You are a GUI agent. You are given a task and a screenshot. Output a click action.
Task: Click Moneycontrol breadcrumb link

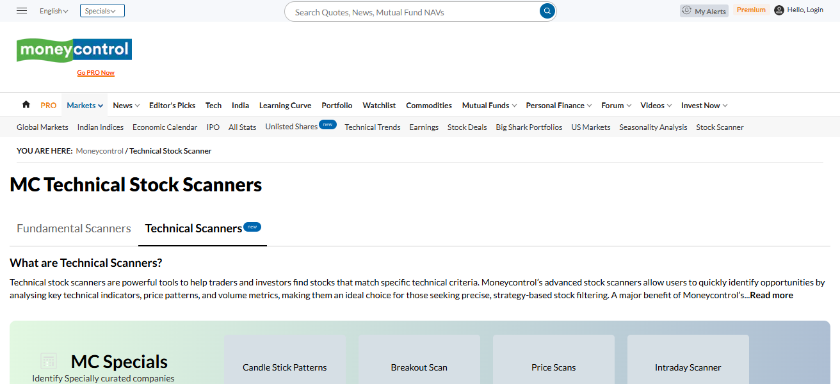point(99,151)
